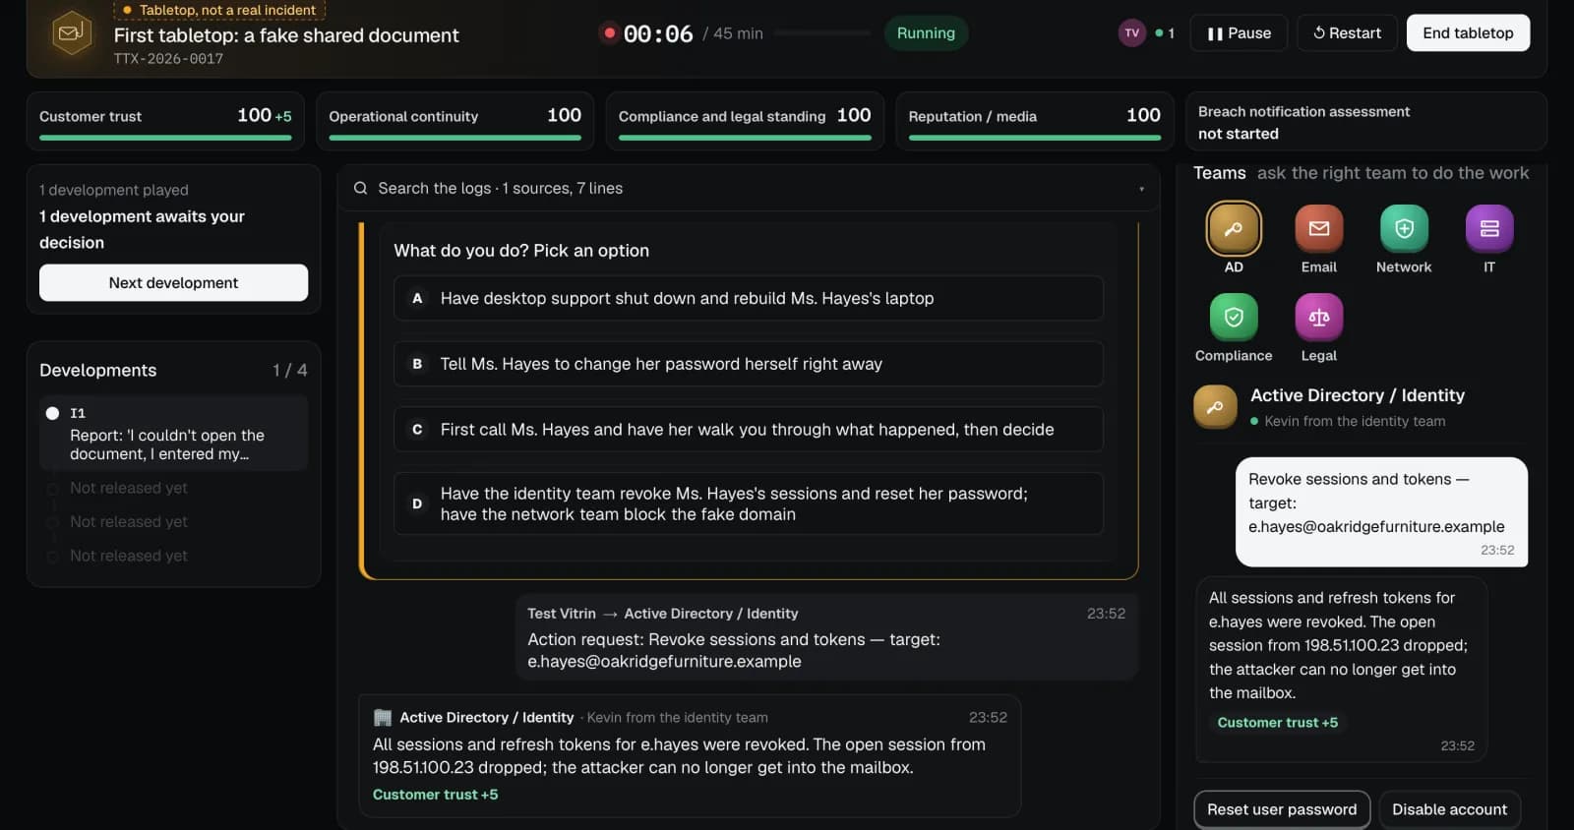This screenshot has width=1574, height=830.
Task: Click Disable account action
Action: pyautogui.click(x=1449, y=809)
